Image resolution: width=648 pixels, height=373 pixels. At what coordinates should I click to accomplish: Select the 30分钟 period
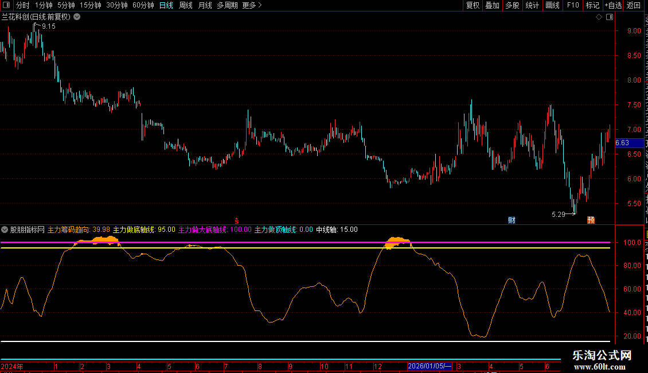[117, 5]
